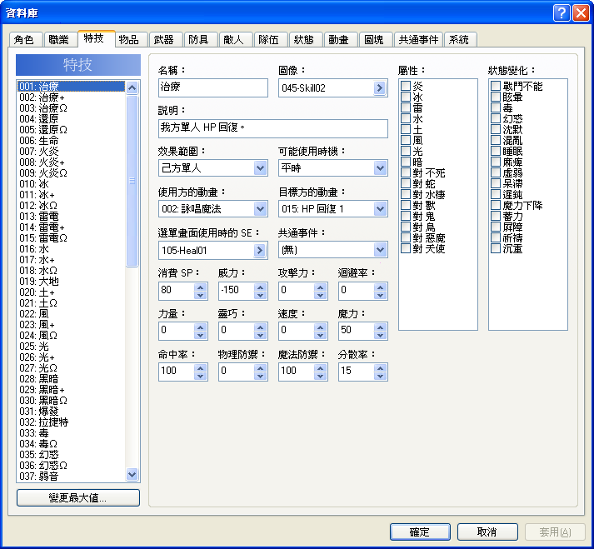Viewport: 594px width, 549px height.
Task: Open the 效果範圍 dropdown showing 己方單人
Action: pyautogui.click(x=213, y=167)
